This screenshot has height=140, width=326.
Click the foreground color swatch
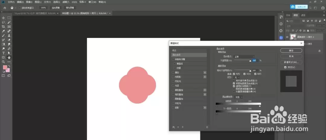(x=5, y=67)
